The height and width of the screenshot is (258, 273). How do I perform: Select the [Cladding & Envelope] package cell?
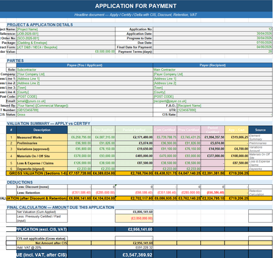coord(66,43)
